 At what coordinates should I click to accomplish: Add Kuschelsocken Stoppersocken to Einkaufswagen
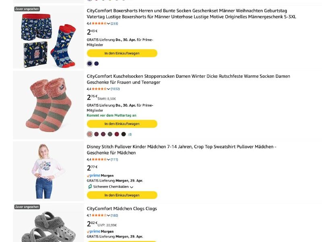click(122, 124)
